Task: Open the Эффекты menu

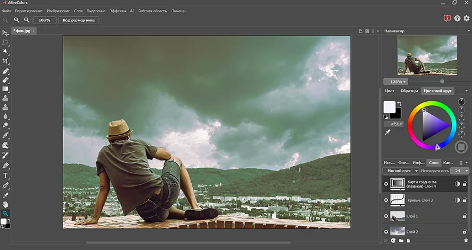Action: click(117, 11)
